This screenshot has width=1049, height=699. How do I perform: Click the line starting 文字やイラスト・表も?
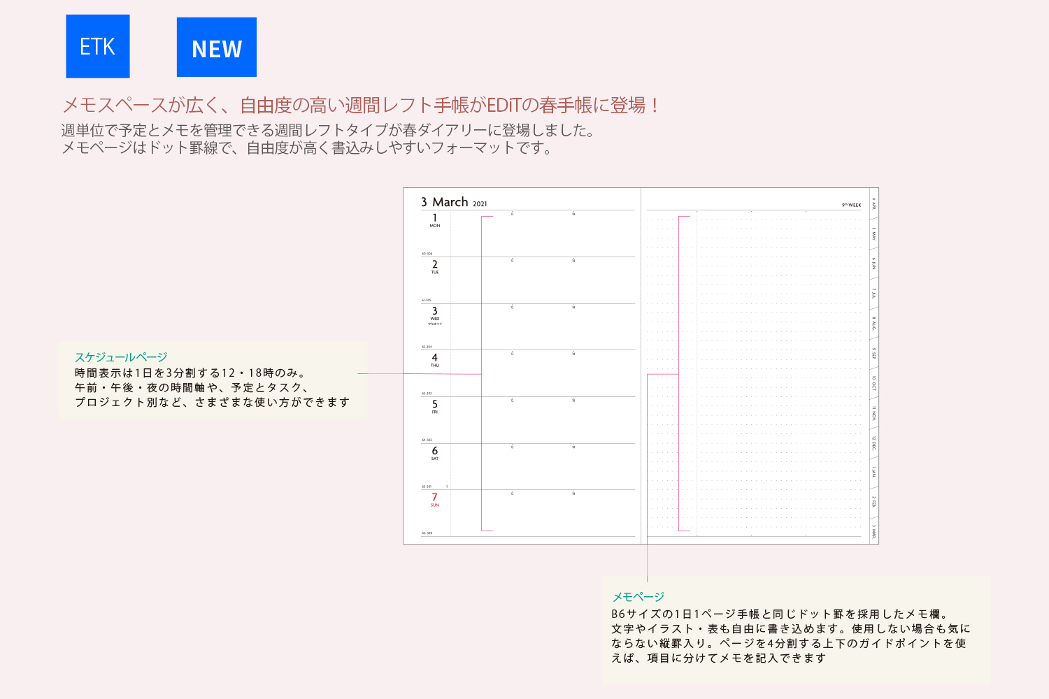[791, 628]
